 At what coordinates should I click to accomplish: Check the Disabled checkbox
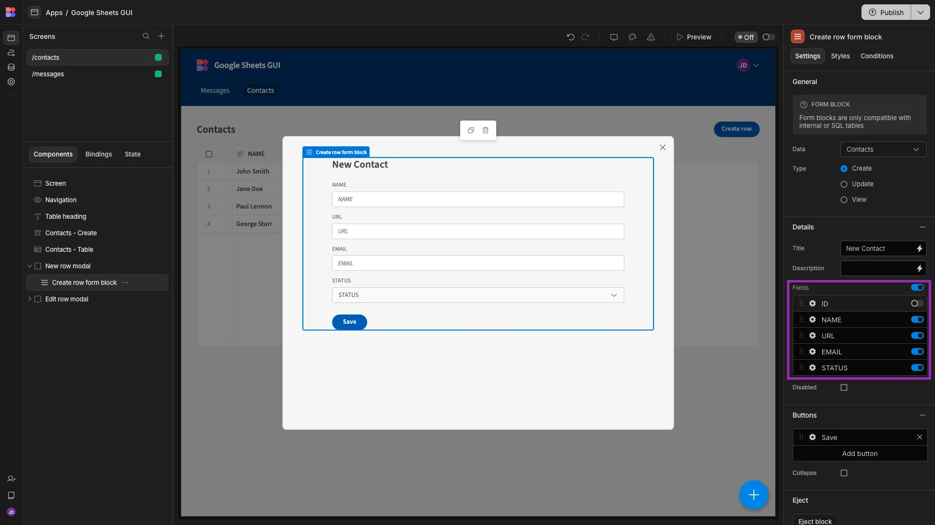[844, 387]
